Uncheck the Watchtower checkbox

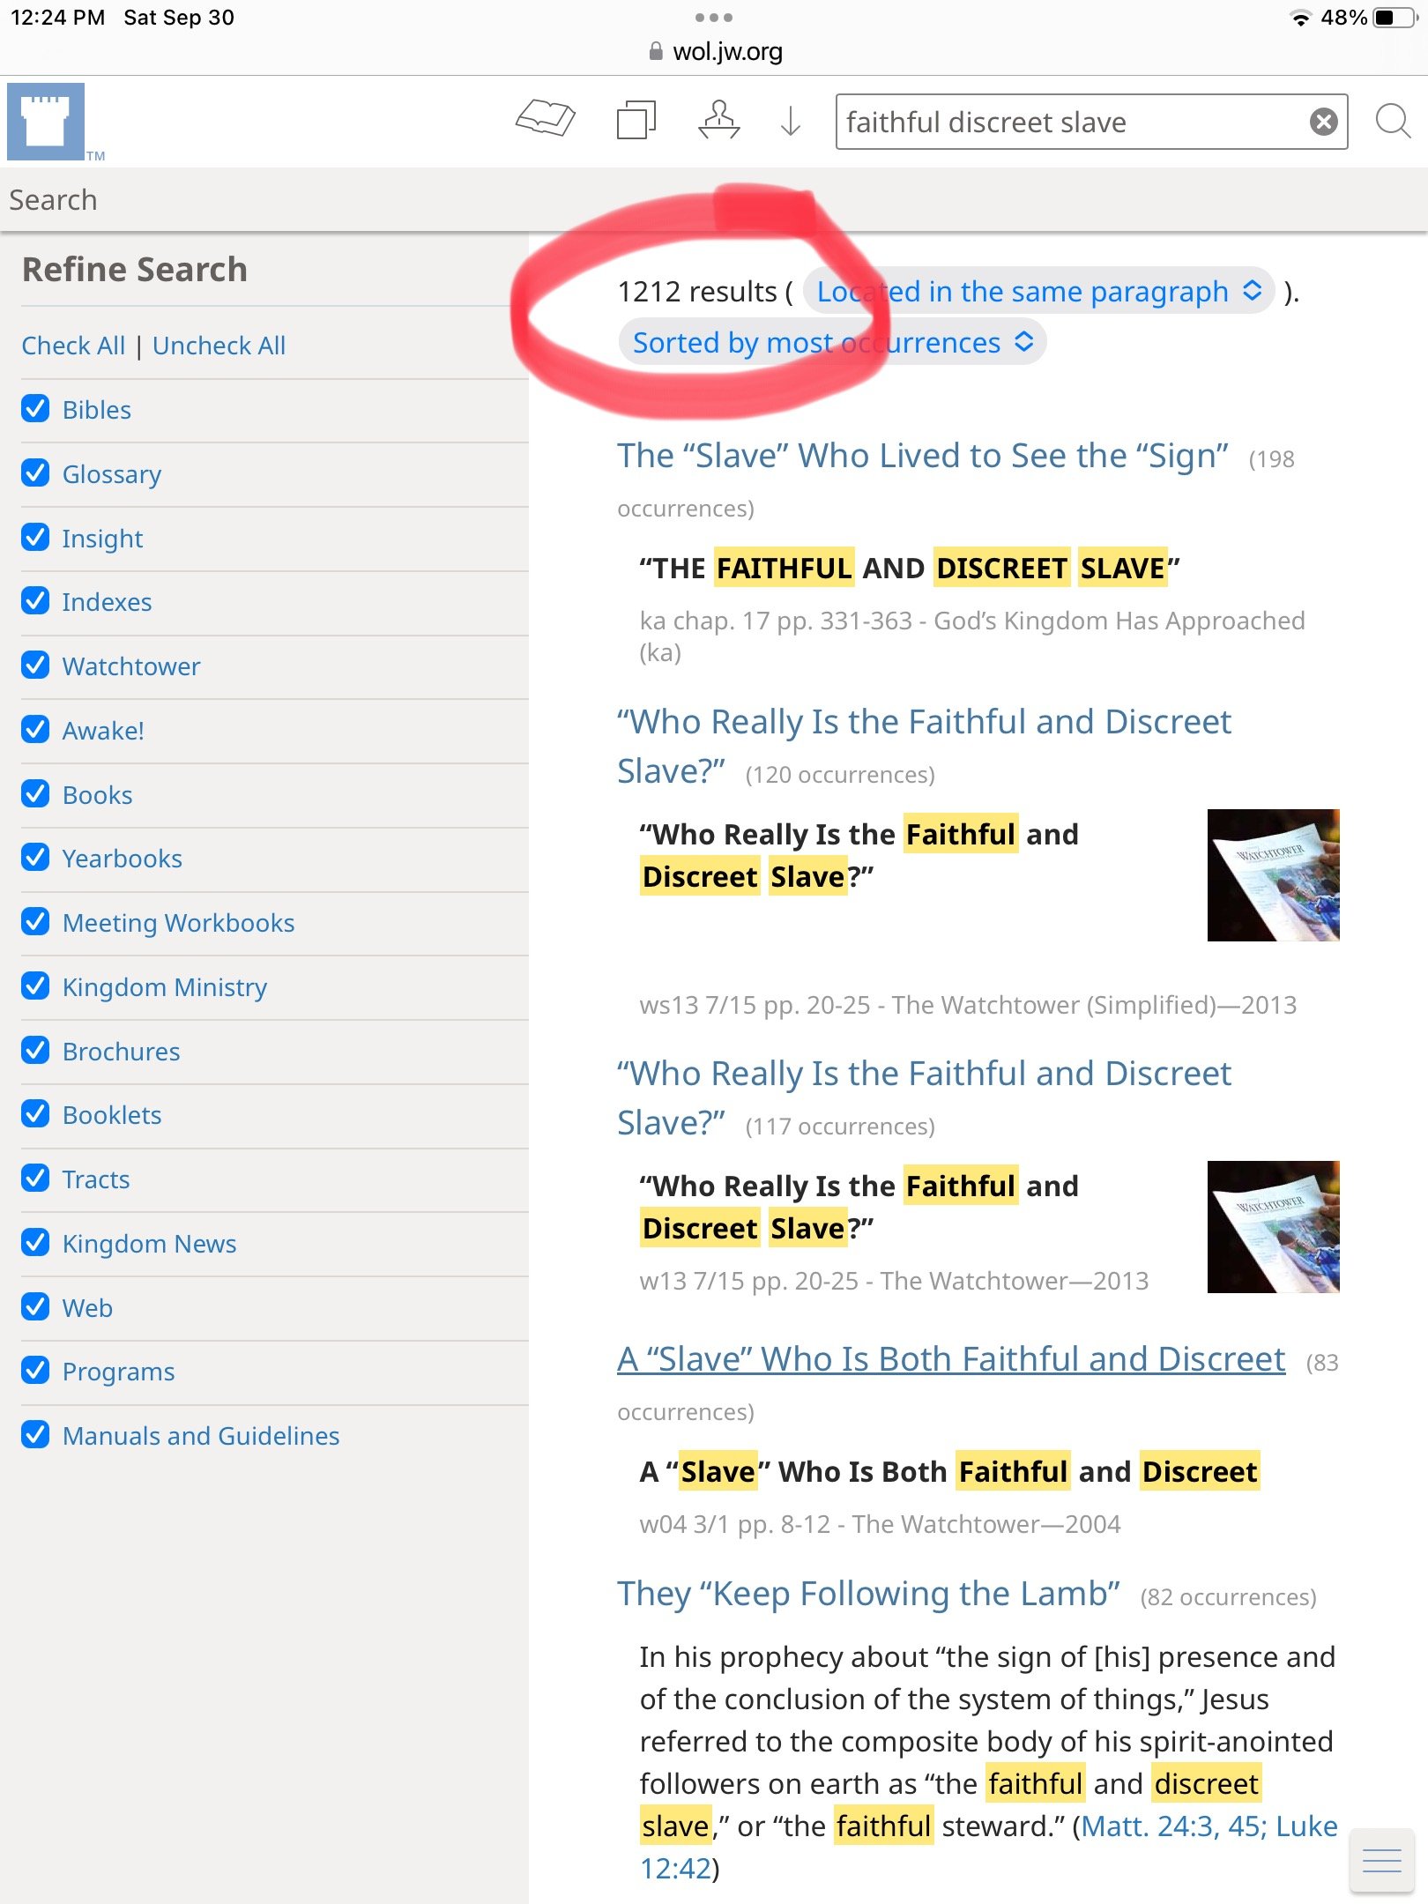pos(35,665)
